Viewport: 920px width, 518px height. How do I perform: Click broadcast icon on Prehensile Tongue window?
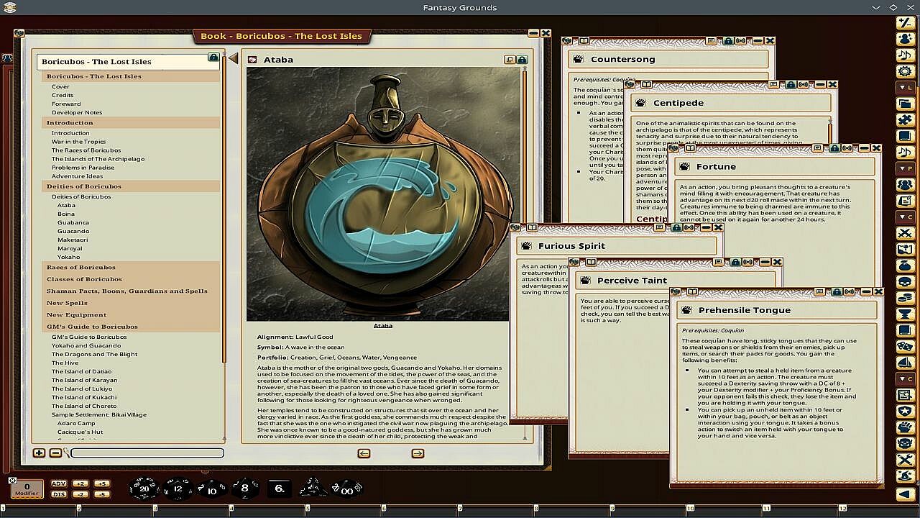(x=850, y=292)
